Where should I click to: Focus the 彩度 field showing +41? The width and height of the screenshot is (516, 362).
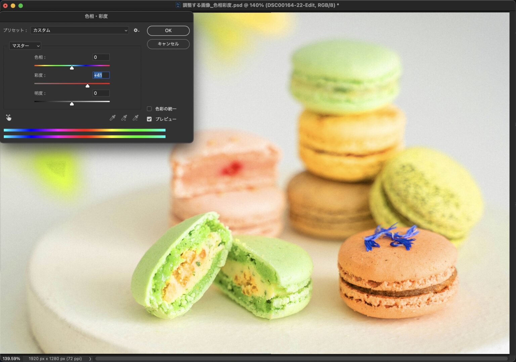pos(101,75)
